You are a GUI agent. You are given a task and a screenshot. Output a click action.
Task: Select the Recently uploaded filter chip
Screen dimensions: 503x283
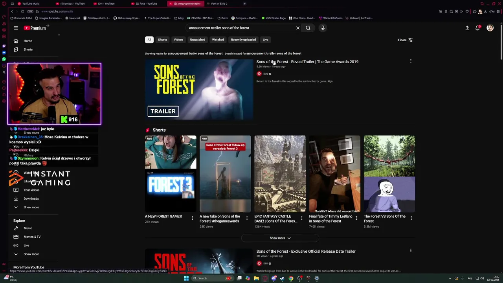(x=243, y=40)
